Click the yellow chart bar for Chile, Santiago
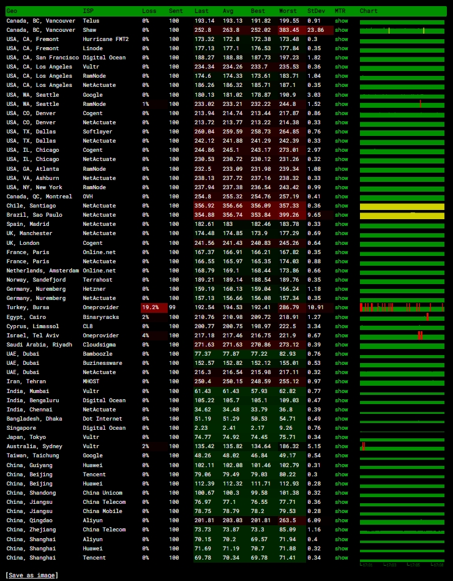The image size is (453, 581). coord(402,207)
